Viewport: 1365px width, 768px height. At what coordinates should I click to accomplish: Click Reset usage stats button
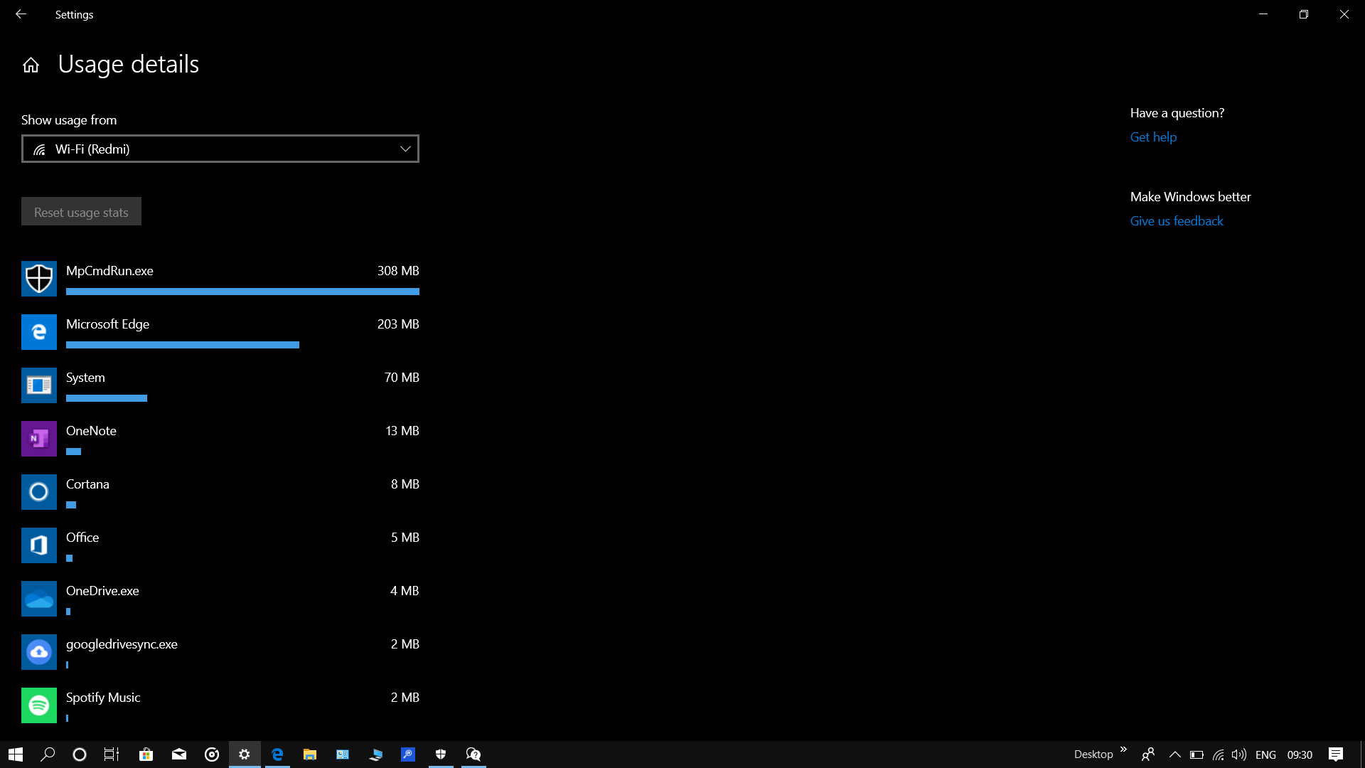[x=81, y=211]
